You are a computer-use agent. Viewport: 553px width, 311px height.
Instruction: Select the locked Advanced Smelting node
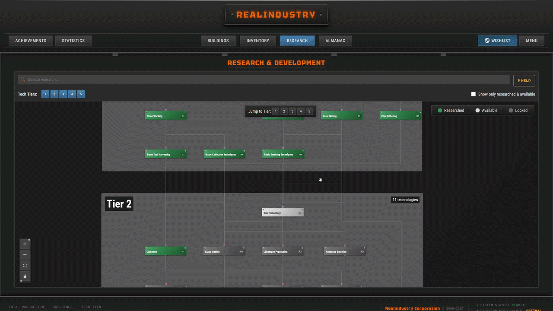(345, 251)
